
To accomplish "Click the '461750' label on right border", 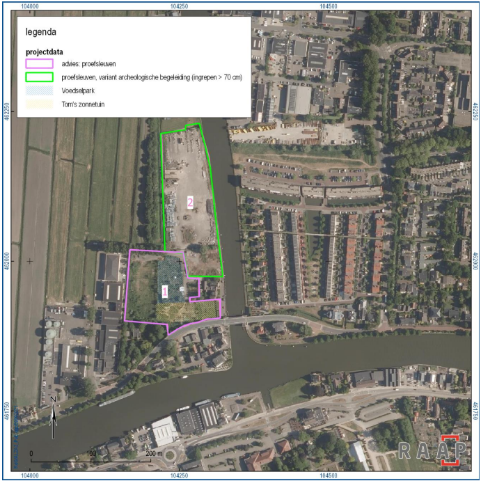I will pyautogui.click(x=475, y=411).
